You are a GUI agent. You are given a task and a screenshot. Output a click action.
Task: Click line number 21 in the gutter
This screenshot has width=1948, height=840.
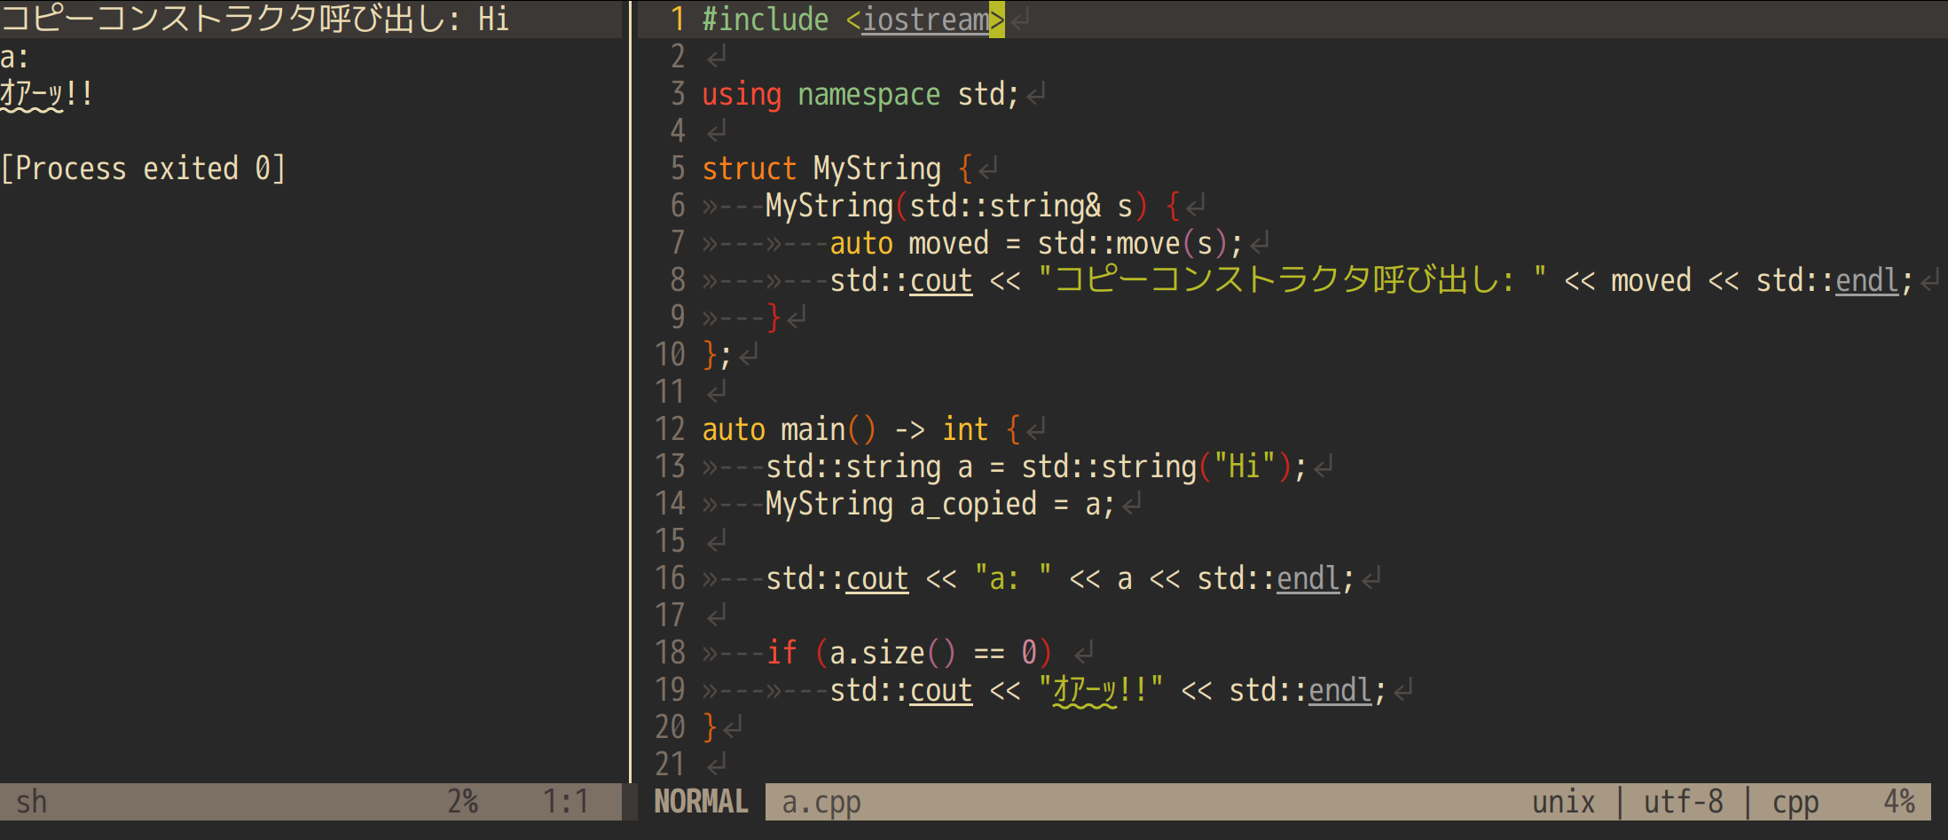[670, 765]
